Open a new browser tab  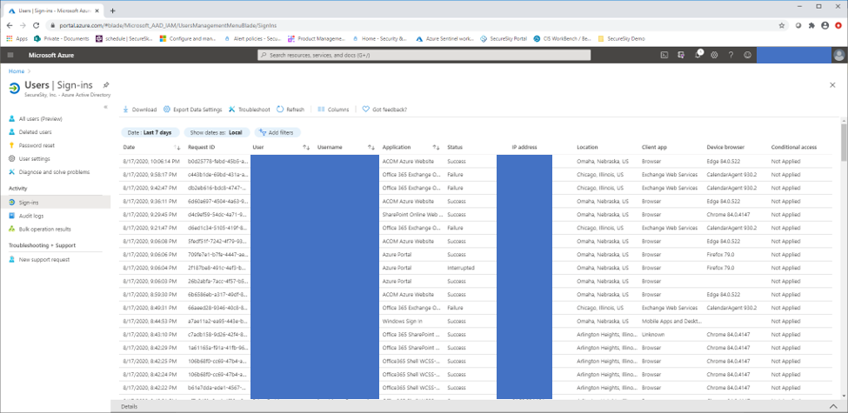(x=112, y=10)
